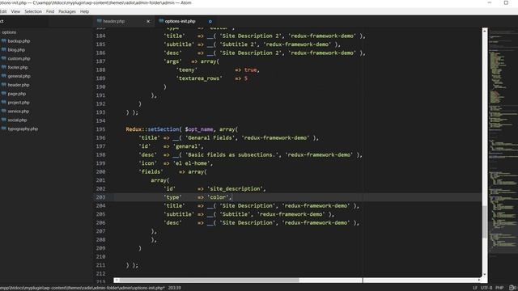Click the horizontal scrollbar left arrow
518x291 pixels.
point(117,280)
